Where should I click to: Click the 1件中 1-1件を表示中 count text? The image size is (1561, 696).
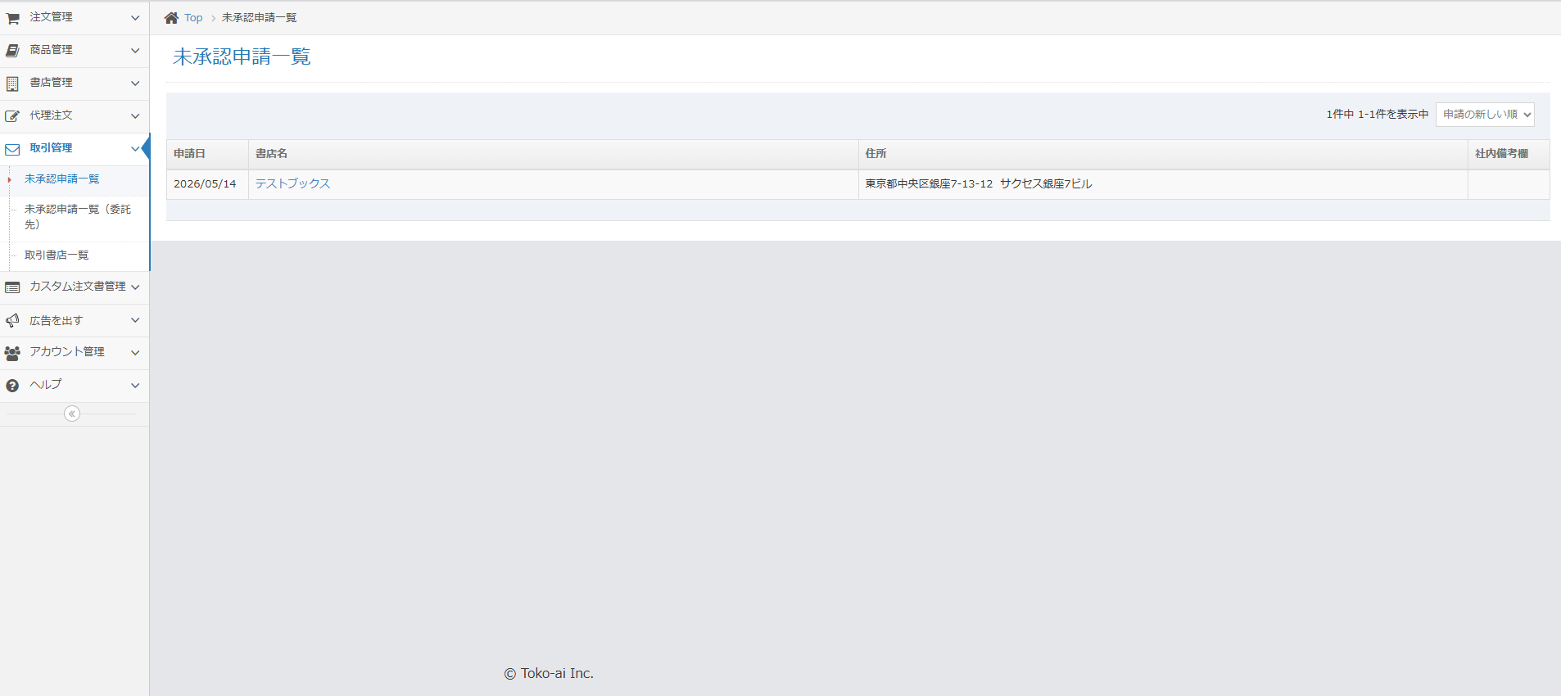click(x=1377, y=115)
